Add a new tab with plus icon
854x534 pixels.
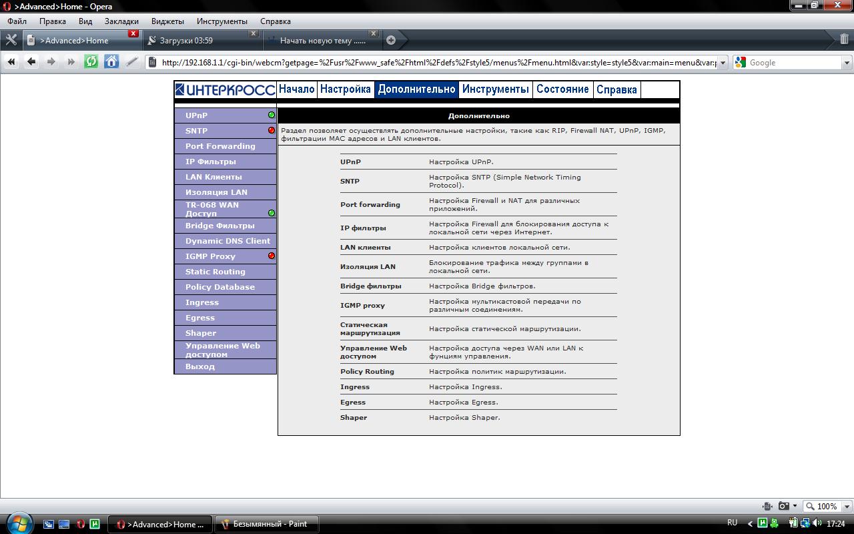391,40
